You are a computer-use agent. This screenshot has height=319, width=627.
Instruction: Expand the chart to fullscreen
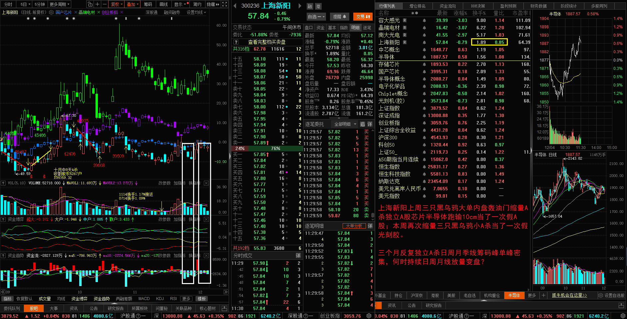(225, 4)
